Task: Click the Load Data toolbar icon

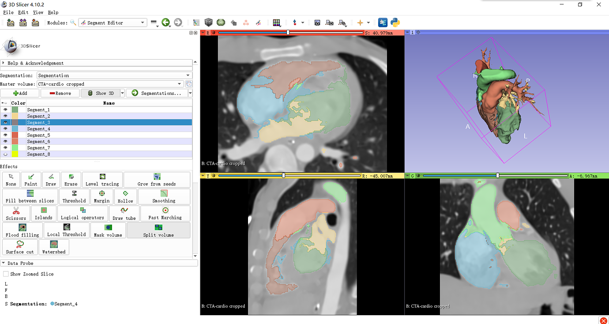Action: (x=11, y=23)
